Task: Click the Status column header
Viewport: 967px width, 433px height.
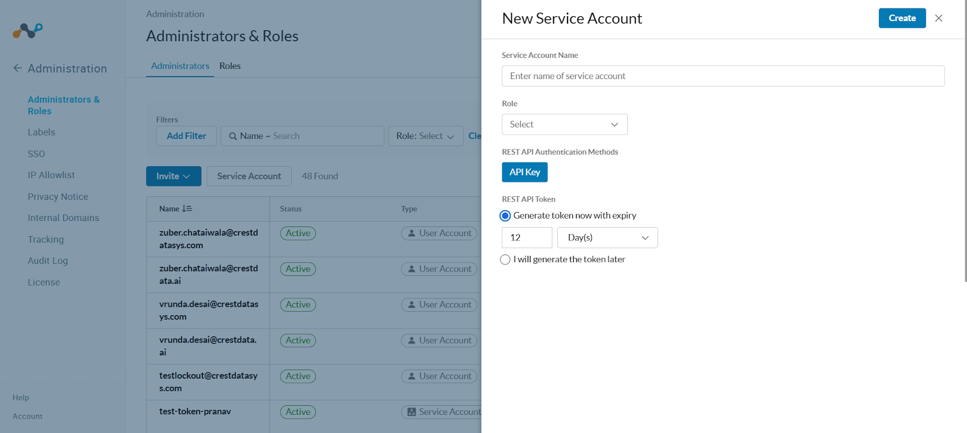Action: tap(291, 209)
